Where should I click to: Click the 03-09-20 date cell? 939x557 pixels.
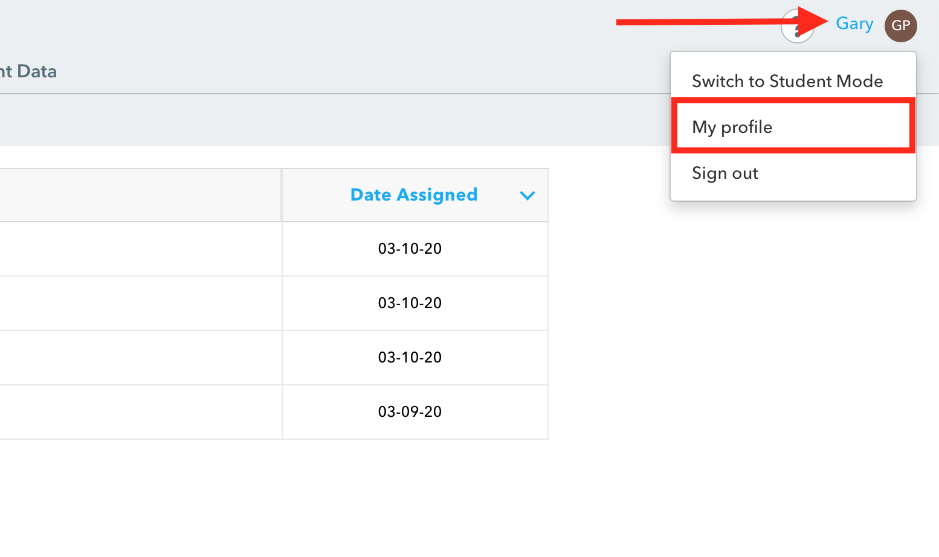[415, 412]
